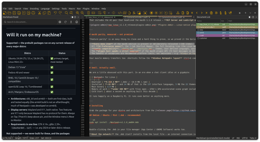Screen dimensions: 260x142
Task: Toggle float for the Markdown Panel
Action: (75, 17)
